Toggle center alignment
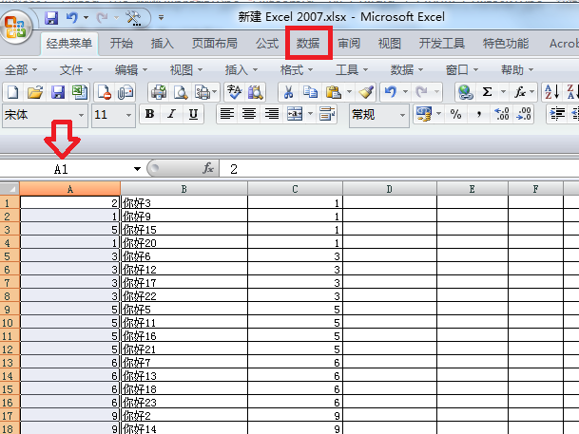Screen dimensions: 579x434 point(249,114)
